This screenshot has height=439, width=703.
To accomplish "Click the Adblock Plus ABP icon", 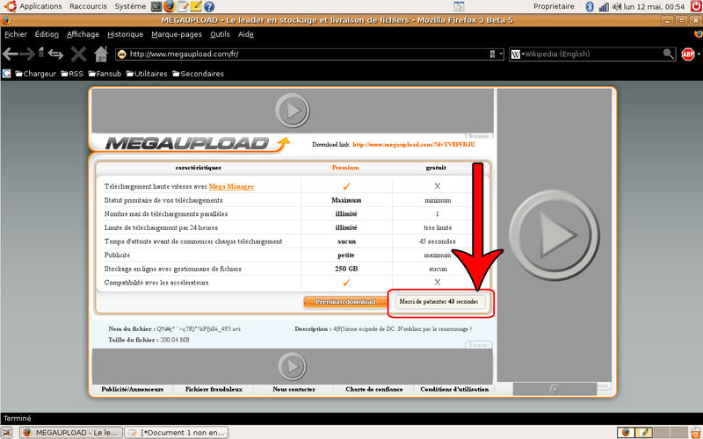I will (x=688, y=54).
